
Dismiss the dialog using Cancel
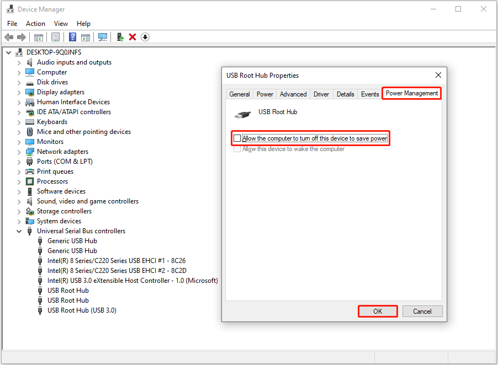422,311
